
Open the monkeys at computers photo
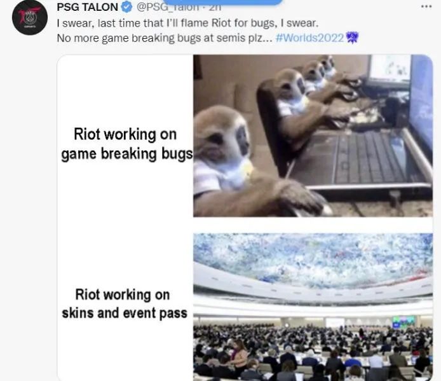[313, 135]
